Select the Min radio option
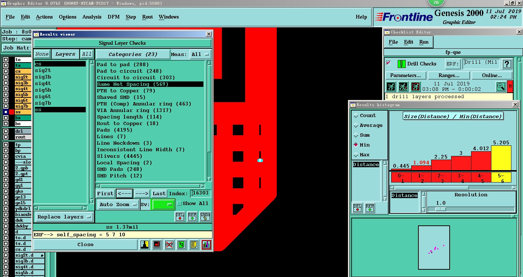The image size is (523, 277). coord(356,145)
